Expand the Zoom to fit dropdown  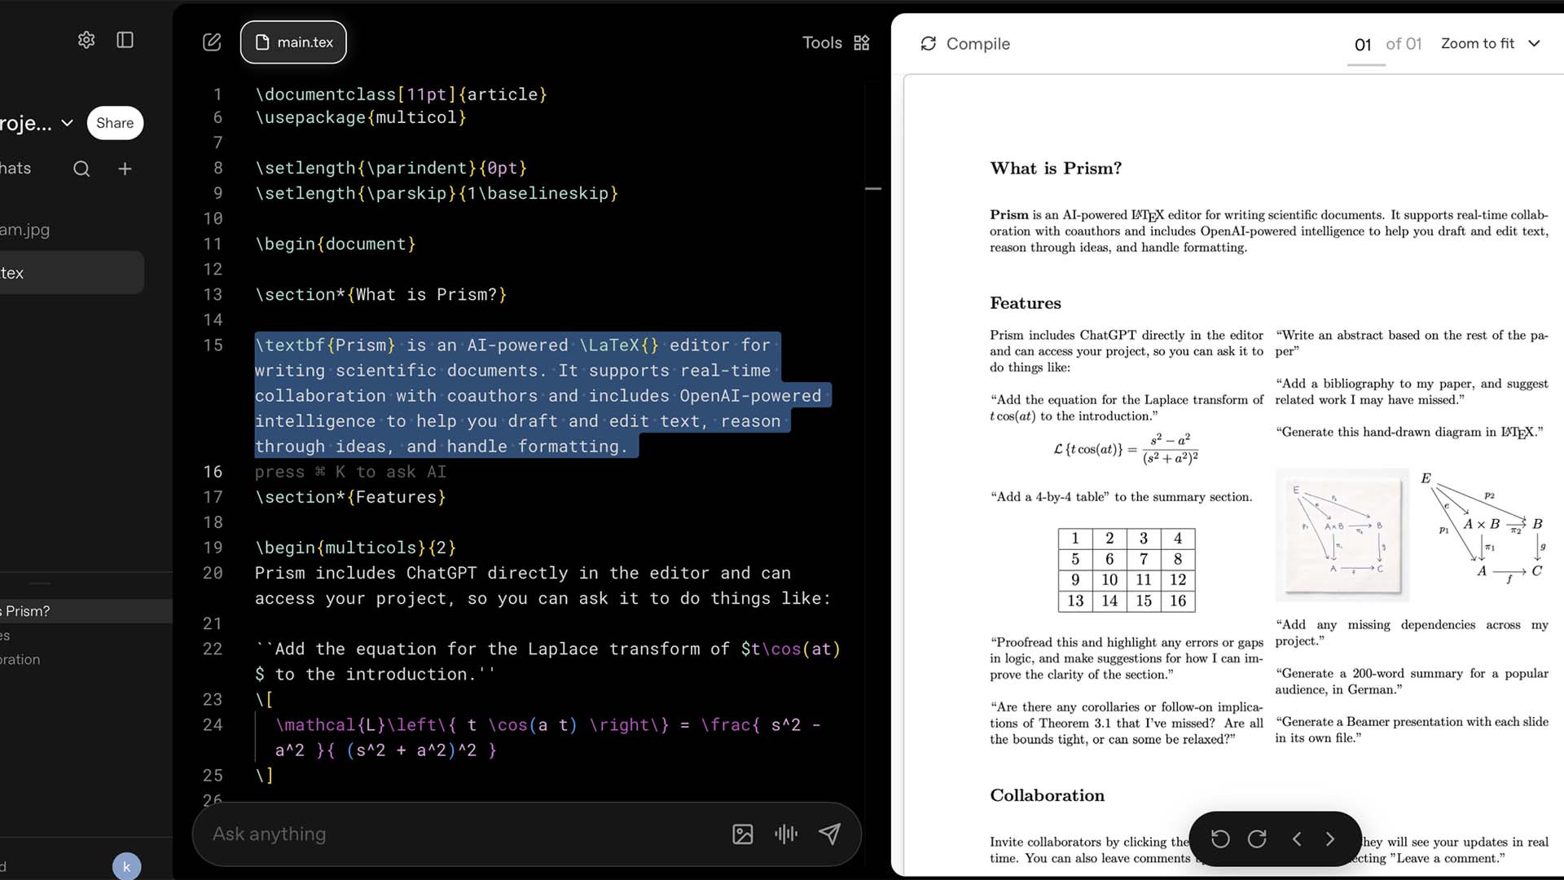[x=1490, y=44]
